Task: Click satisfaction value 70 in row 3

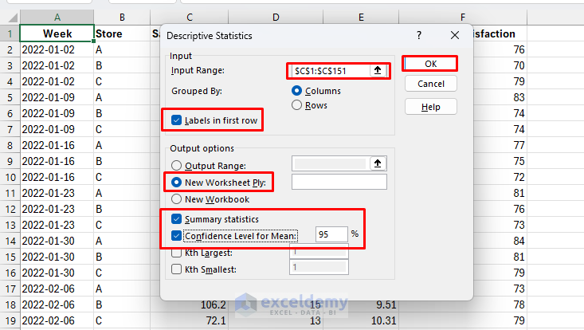Action: click(500, 65)
